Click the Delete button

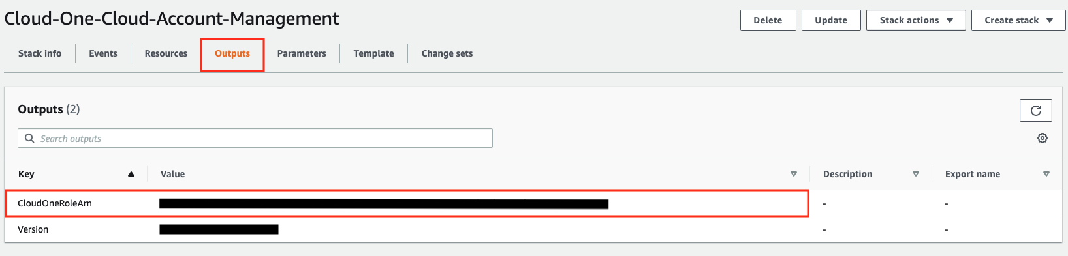tap(768, 20)
